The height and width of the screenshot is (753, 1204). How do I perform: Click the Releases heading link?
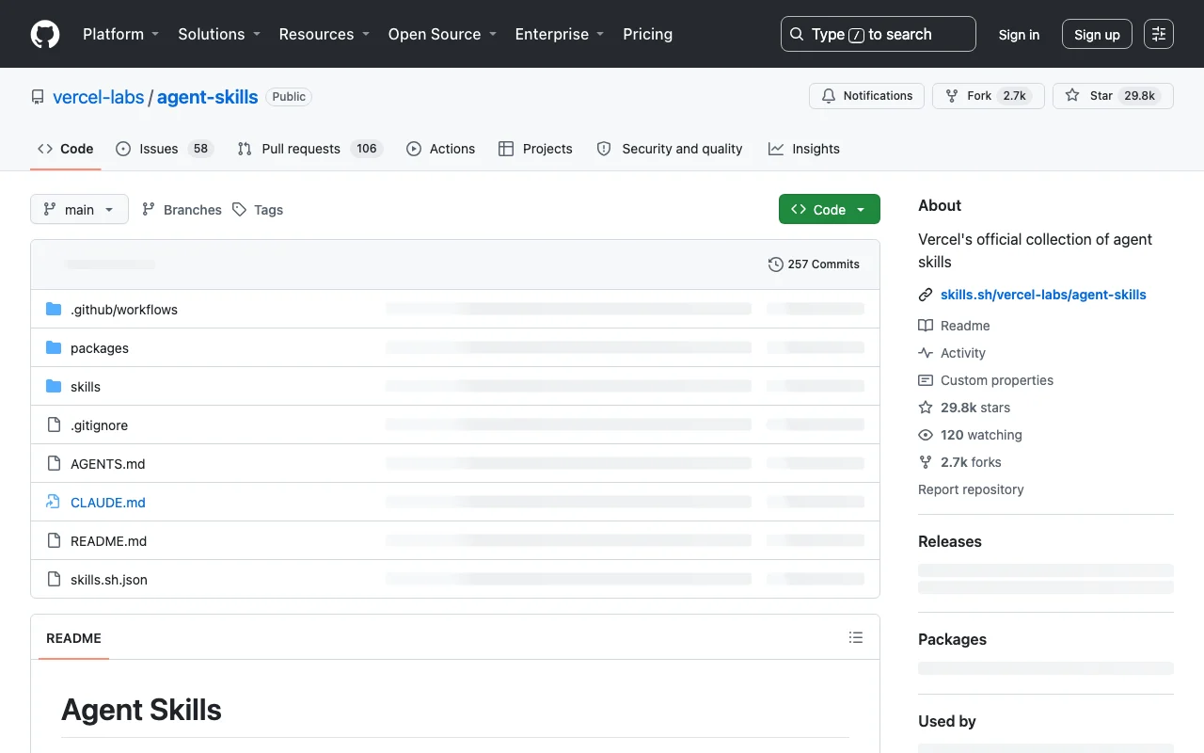pyautogui.click(x=949, y=541)
